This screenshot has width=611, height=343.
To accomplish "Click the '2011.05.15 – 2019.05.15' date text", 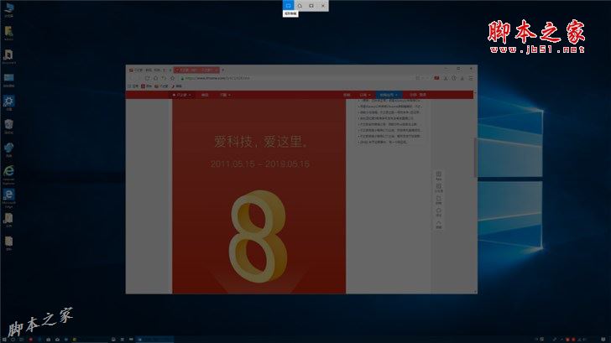I will click(260, 164).
